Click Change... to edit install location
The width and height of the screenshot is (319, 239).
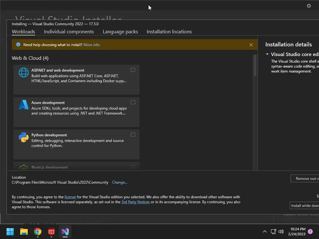pos(119,182)
